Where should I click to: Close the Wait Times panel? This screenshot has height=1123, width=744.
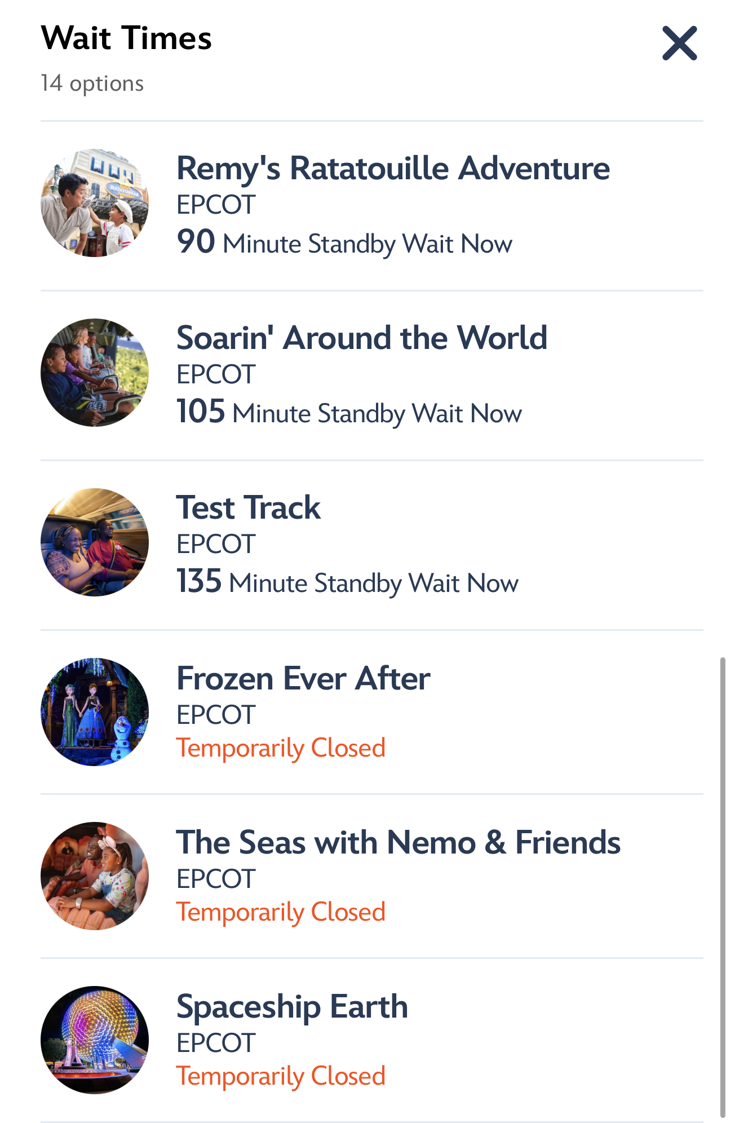[x=679, y=43]
